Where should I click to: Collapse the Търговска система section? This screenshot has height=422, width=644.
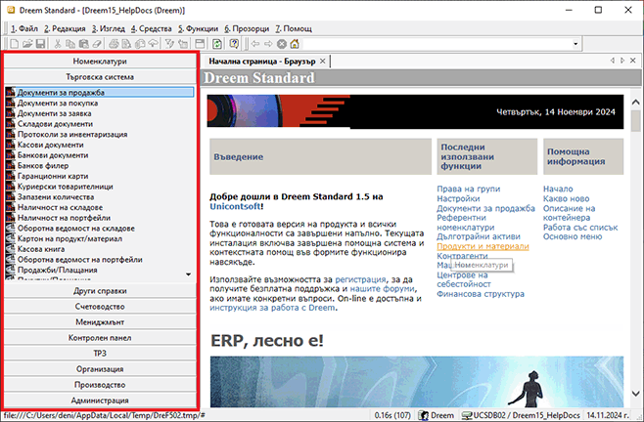(100, 77)
